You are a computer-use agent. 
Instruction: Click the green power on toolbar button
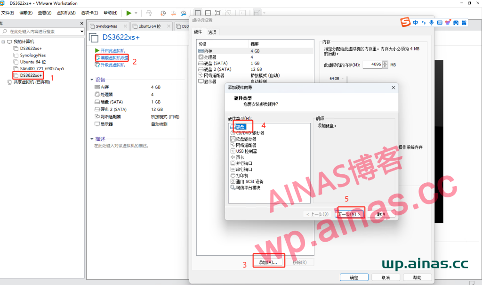click(x=129, y=13)
